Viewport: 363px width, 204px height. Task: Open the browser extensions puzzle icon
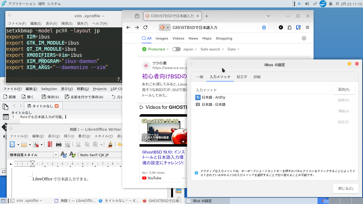(x=290, y=27)
